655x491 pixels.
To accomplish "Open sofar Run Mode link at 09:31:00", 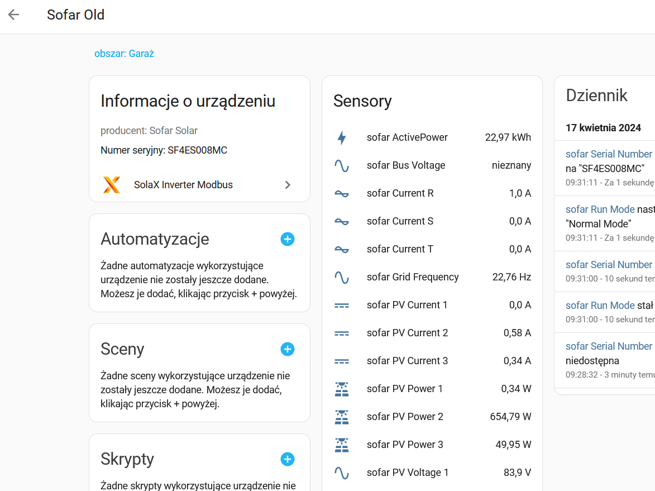I will click(x=600, y=306).
